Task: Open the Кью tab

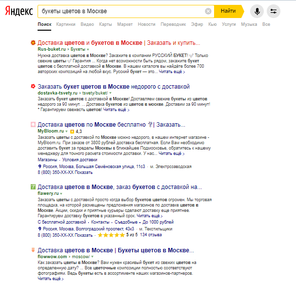Action: coord(213,24)
